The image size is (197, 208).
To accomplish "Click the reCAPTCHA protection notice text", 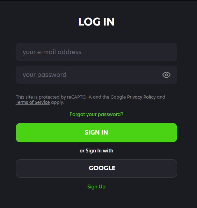I will [90, 100].
